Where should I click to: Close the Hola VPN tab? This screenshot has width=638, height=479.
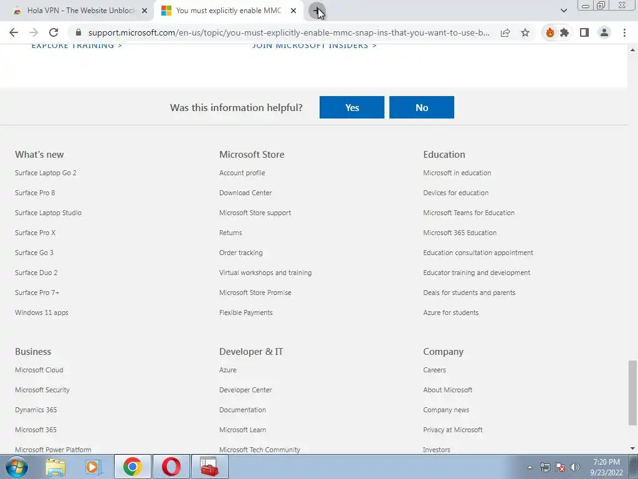point(145,11)
